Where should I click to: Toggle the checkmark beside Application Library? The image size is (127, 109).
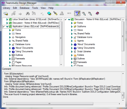pyautogui.click(x=4, y=27)
